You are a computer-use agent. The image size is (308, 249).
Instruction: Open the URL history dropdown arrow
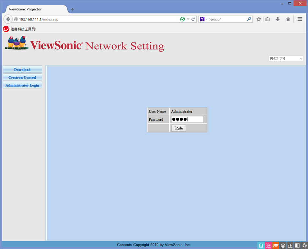[188, 19]
